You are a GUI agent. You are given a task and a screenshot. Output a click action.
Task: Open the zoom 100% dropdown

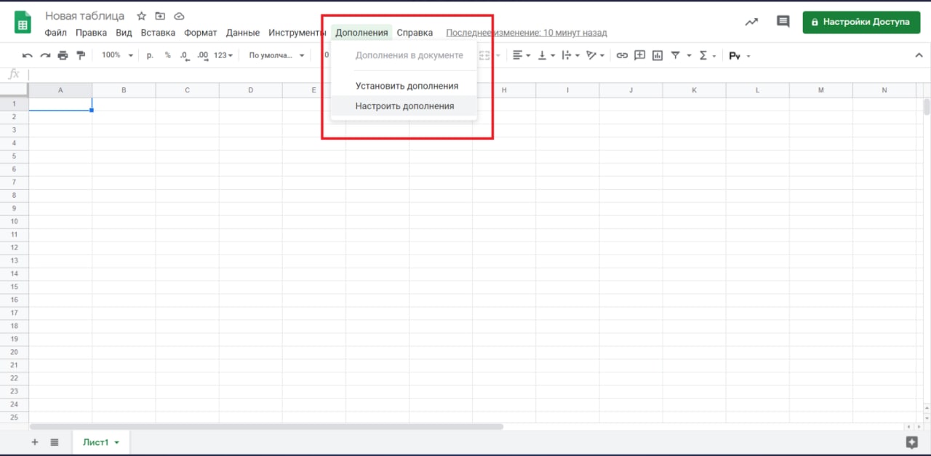pyautogui.click(x=117, y=55)
